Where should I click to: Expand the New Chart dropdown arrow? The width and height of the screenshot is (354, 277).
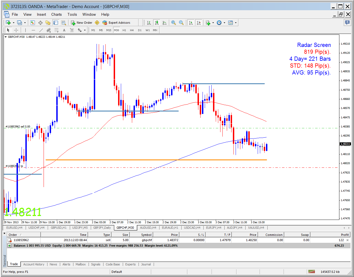[14, 23]
